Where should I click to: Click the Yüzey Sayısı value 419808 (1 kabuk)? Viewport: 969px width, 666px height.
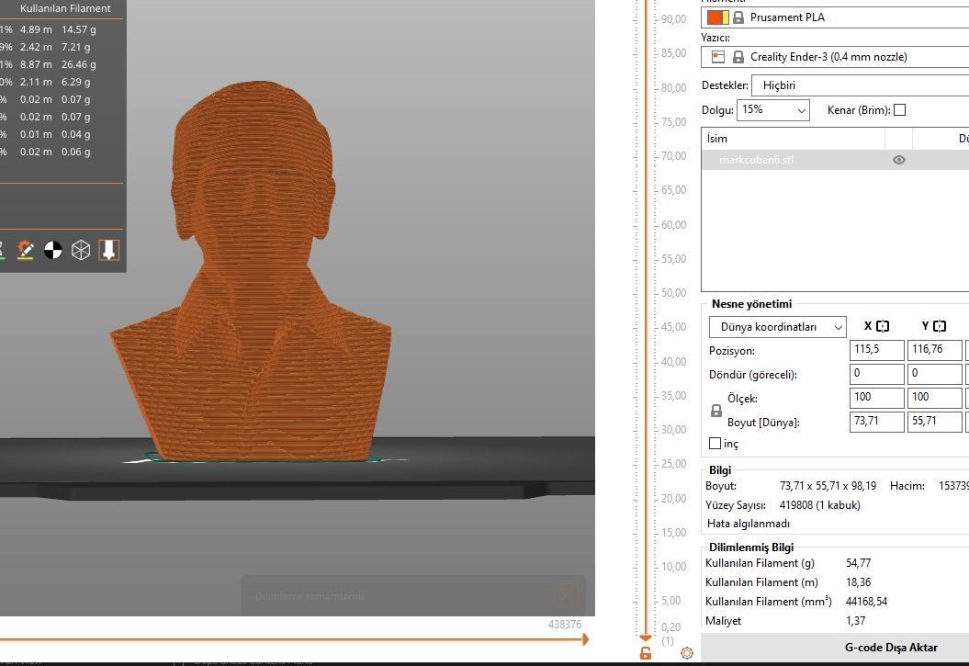pyautogui.click(x=819, y=505)
